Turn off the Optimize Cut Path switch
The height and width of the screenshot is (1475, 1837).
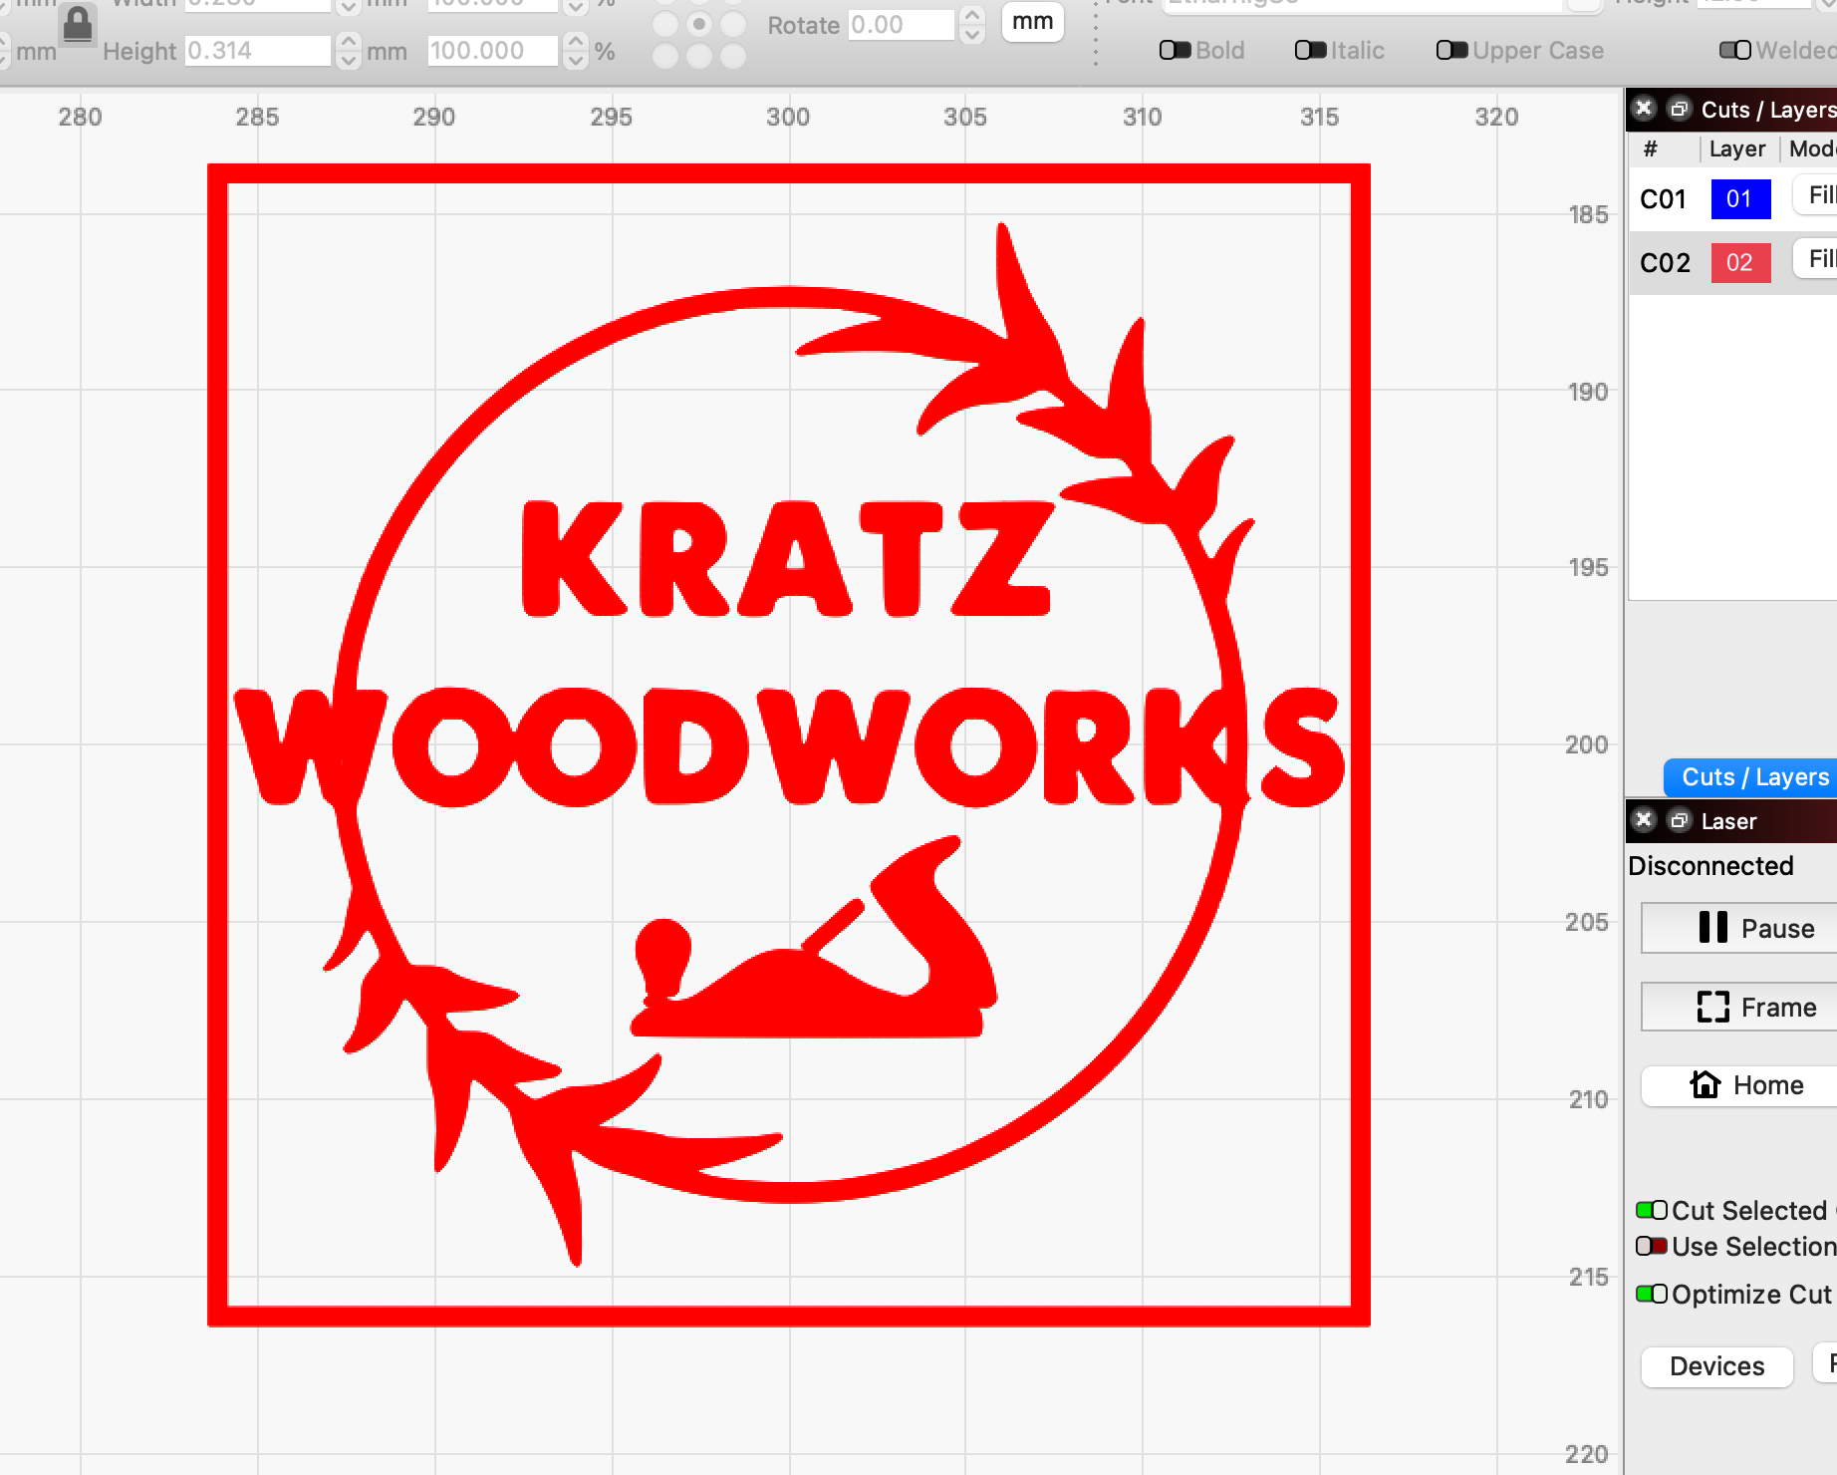pos(1652,1294)
